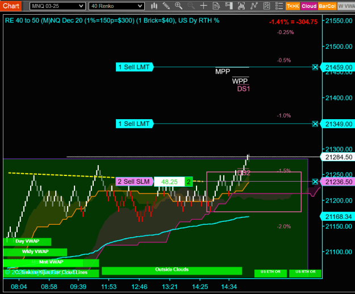Toggle the Chart Trader panel icon

tap(229, 6)
